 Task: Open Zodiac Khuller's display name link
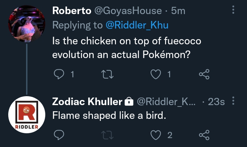(87, 102)
